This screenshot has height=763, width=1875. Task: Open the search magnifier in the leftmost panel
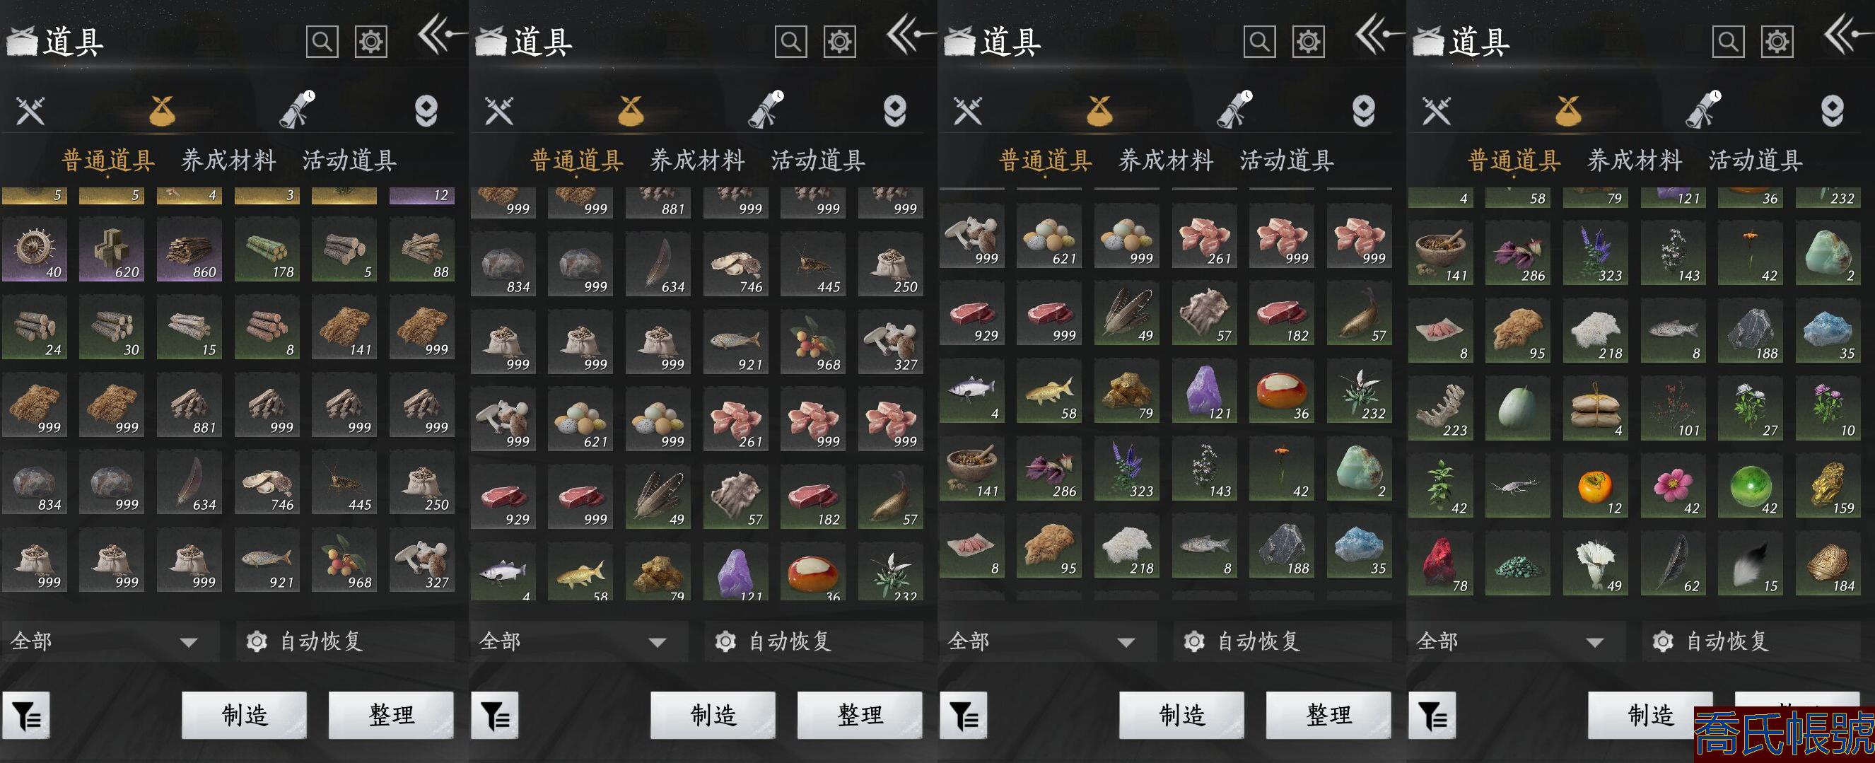tap(322, 42)
